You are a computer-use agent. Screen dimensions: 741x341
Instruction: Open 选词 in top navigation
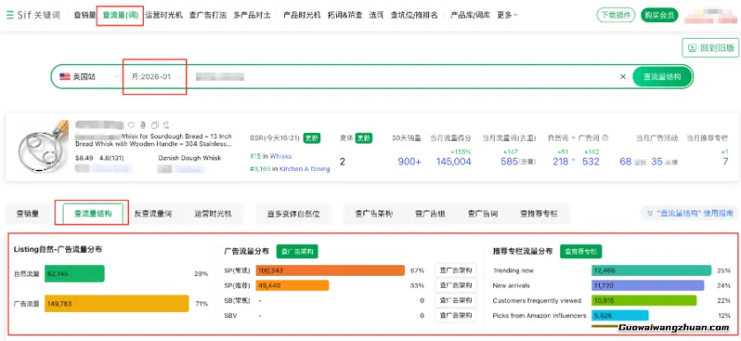coord(376,15)
